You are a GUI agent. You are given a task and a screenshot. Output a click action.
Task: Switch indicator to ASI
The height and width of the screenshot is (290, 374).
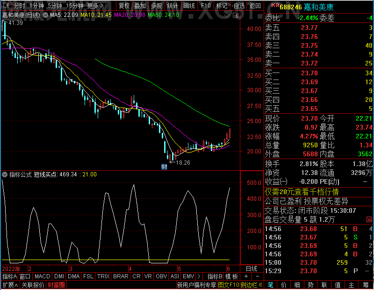click(174, 276)
